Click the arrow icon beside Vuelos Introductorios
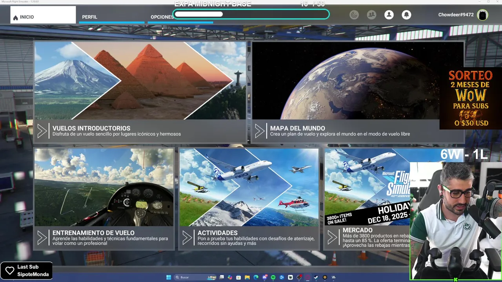This screenshot has height=282, width=502. pos(42,131)
